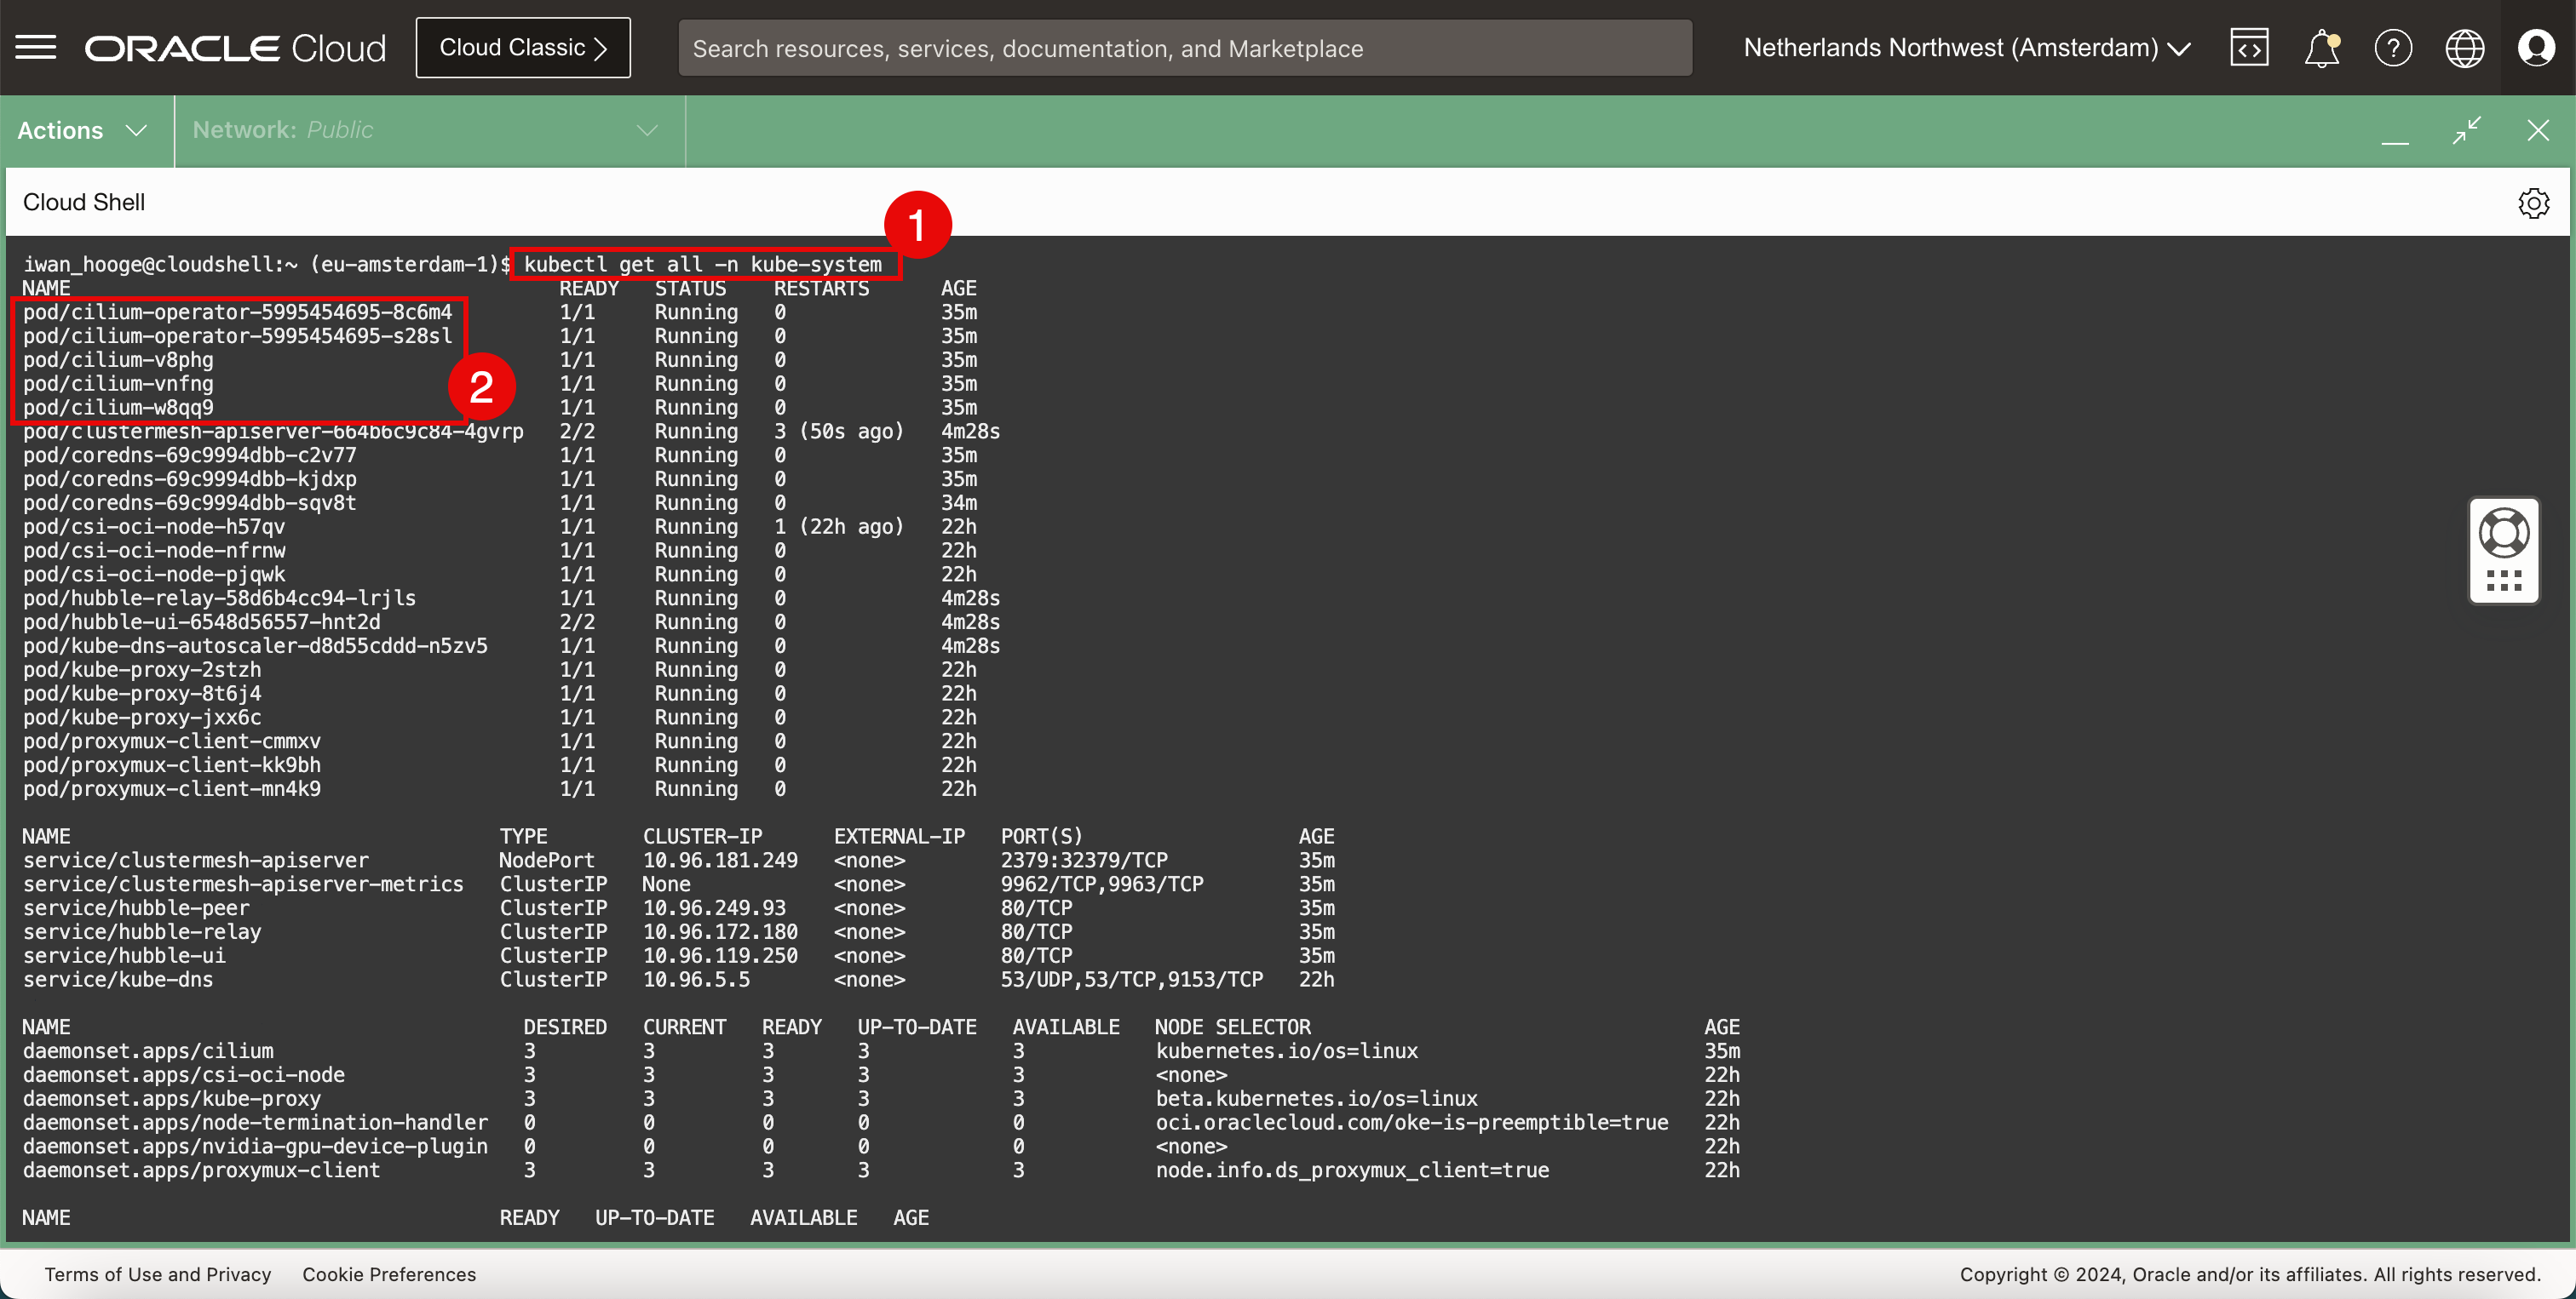The width and height of the screenshot is (2576, 1299).
Task: Open Terms of Use and Privacy
Action: tap(158, 1274)
